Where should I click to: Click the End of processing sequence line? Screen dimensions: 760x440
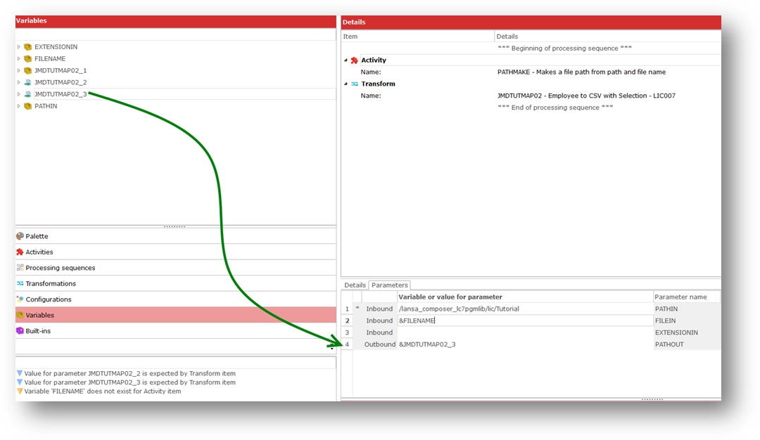555,108
